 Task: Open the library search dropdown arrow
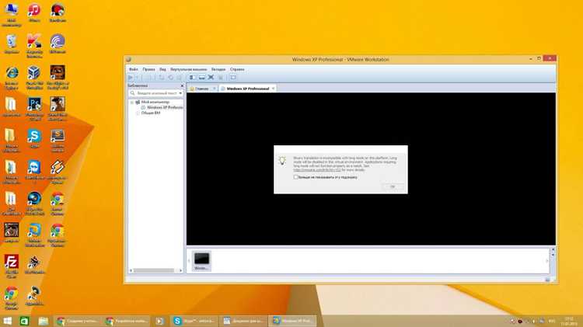[x=180, y=93]
